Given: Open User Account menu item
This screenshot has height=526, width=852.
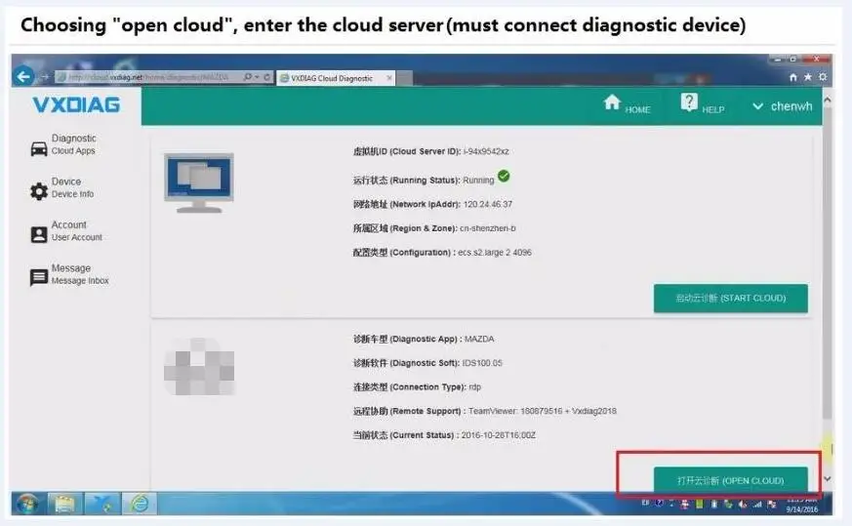Looking at the screenshot, I should 77,231.
